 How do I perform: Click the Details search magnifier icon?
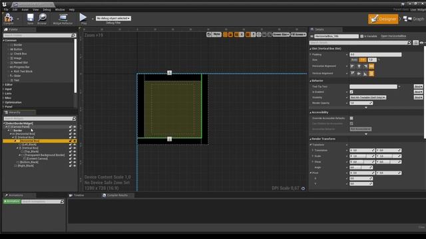(409, 42)
